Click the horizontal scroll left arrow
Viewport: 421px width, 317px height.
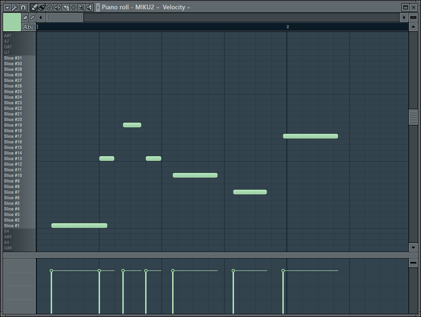40,18
